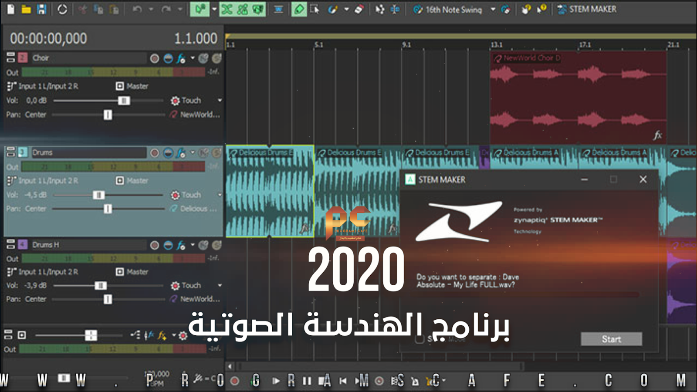The width and height of the screenshot is (697, 392).
Task: Select the selection cursor tool
Action: coord(315,9)
